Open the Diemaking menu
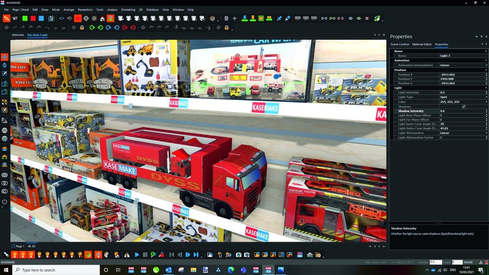 pyautogui.click(x=127, y=10)
